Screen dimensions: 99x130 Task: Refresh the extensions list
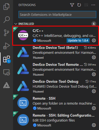[79, 5]
